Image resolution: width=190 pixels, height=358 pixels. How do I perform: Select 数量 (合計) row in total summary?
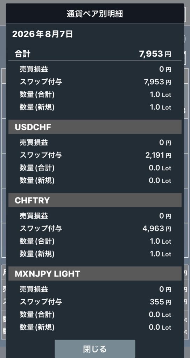[95, 94]
